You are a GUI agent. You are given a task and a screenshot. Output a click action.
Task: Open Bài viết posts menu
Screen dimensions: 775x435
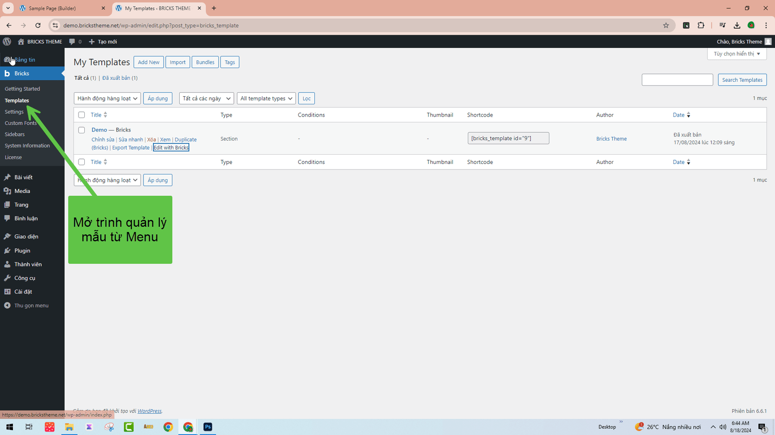coord(32,177)
